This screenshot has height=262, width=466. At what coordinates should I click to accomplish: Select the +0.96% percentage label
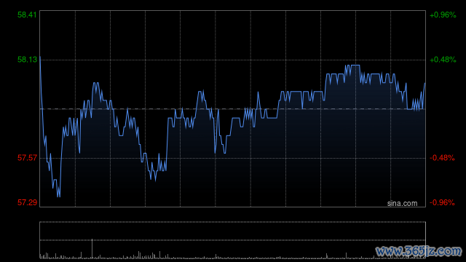[x=443, y=15]
